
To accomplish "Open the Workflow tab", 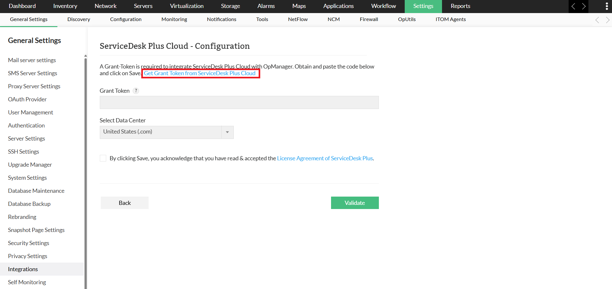I will pos(384,6).
